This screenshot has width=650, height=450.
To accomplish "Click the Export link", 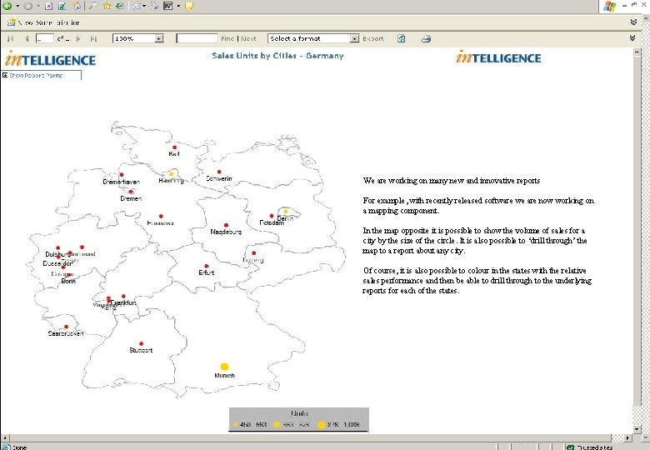I will (x=373, y=38).
